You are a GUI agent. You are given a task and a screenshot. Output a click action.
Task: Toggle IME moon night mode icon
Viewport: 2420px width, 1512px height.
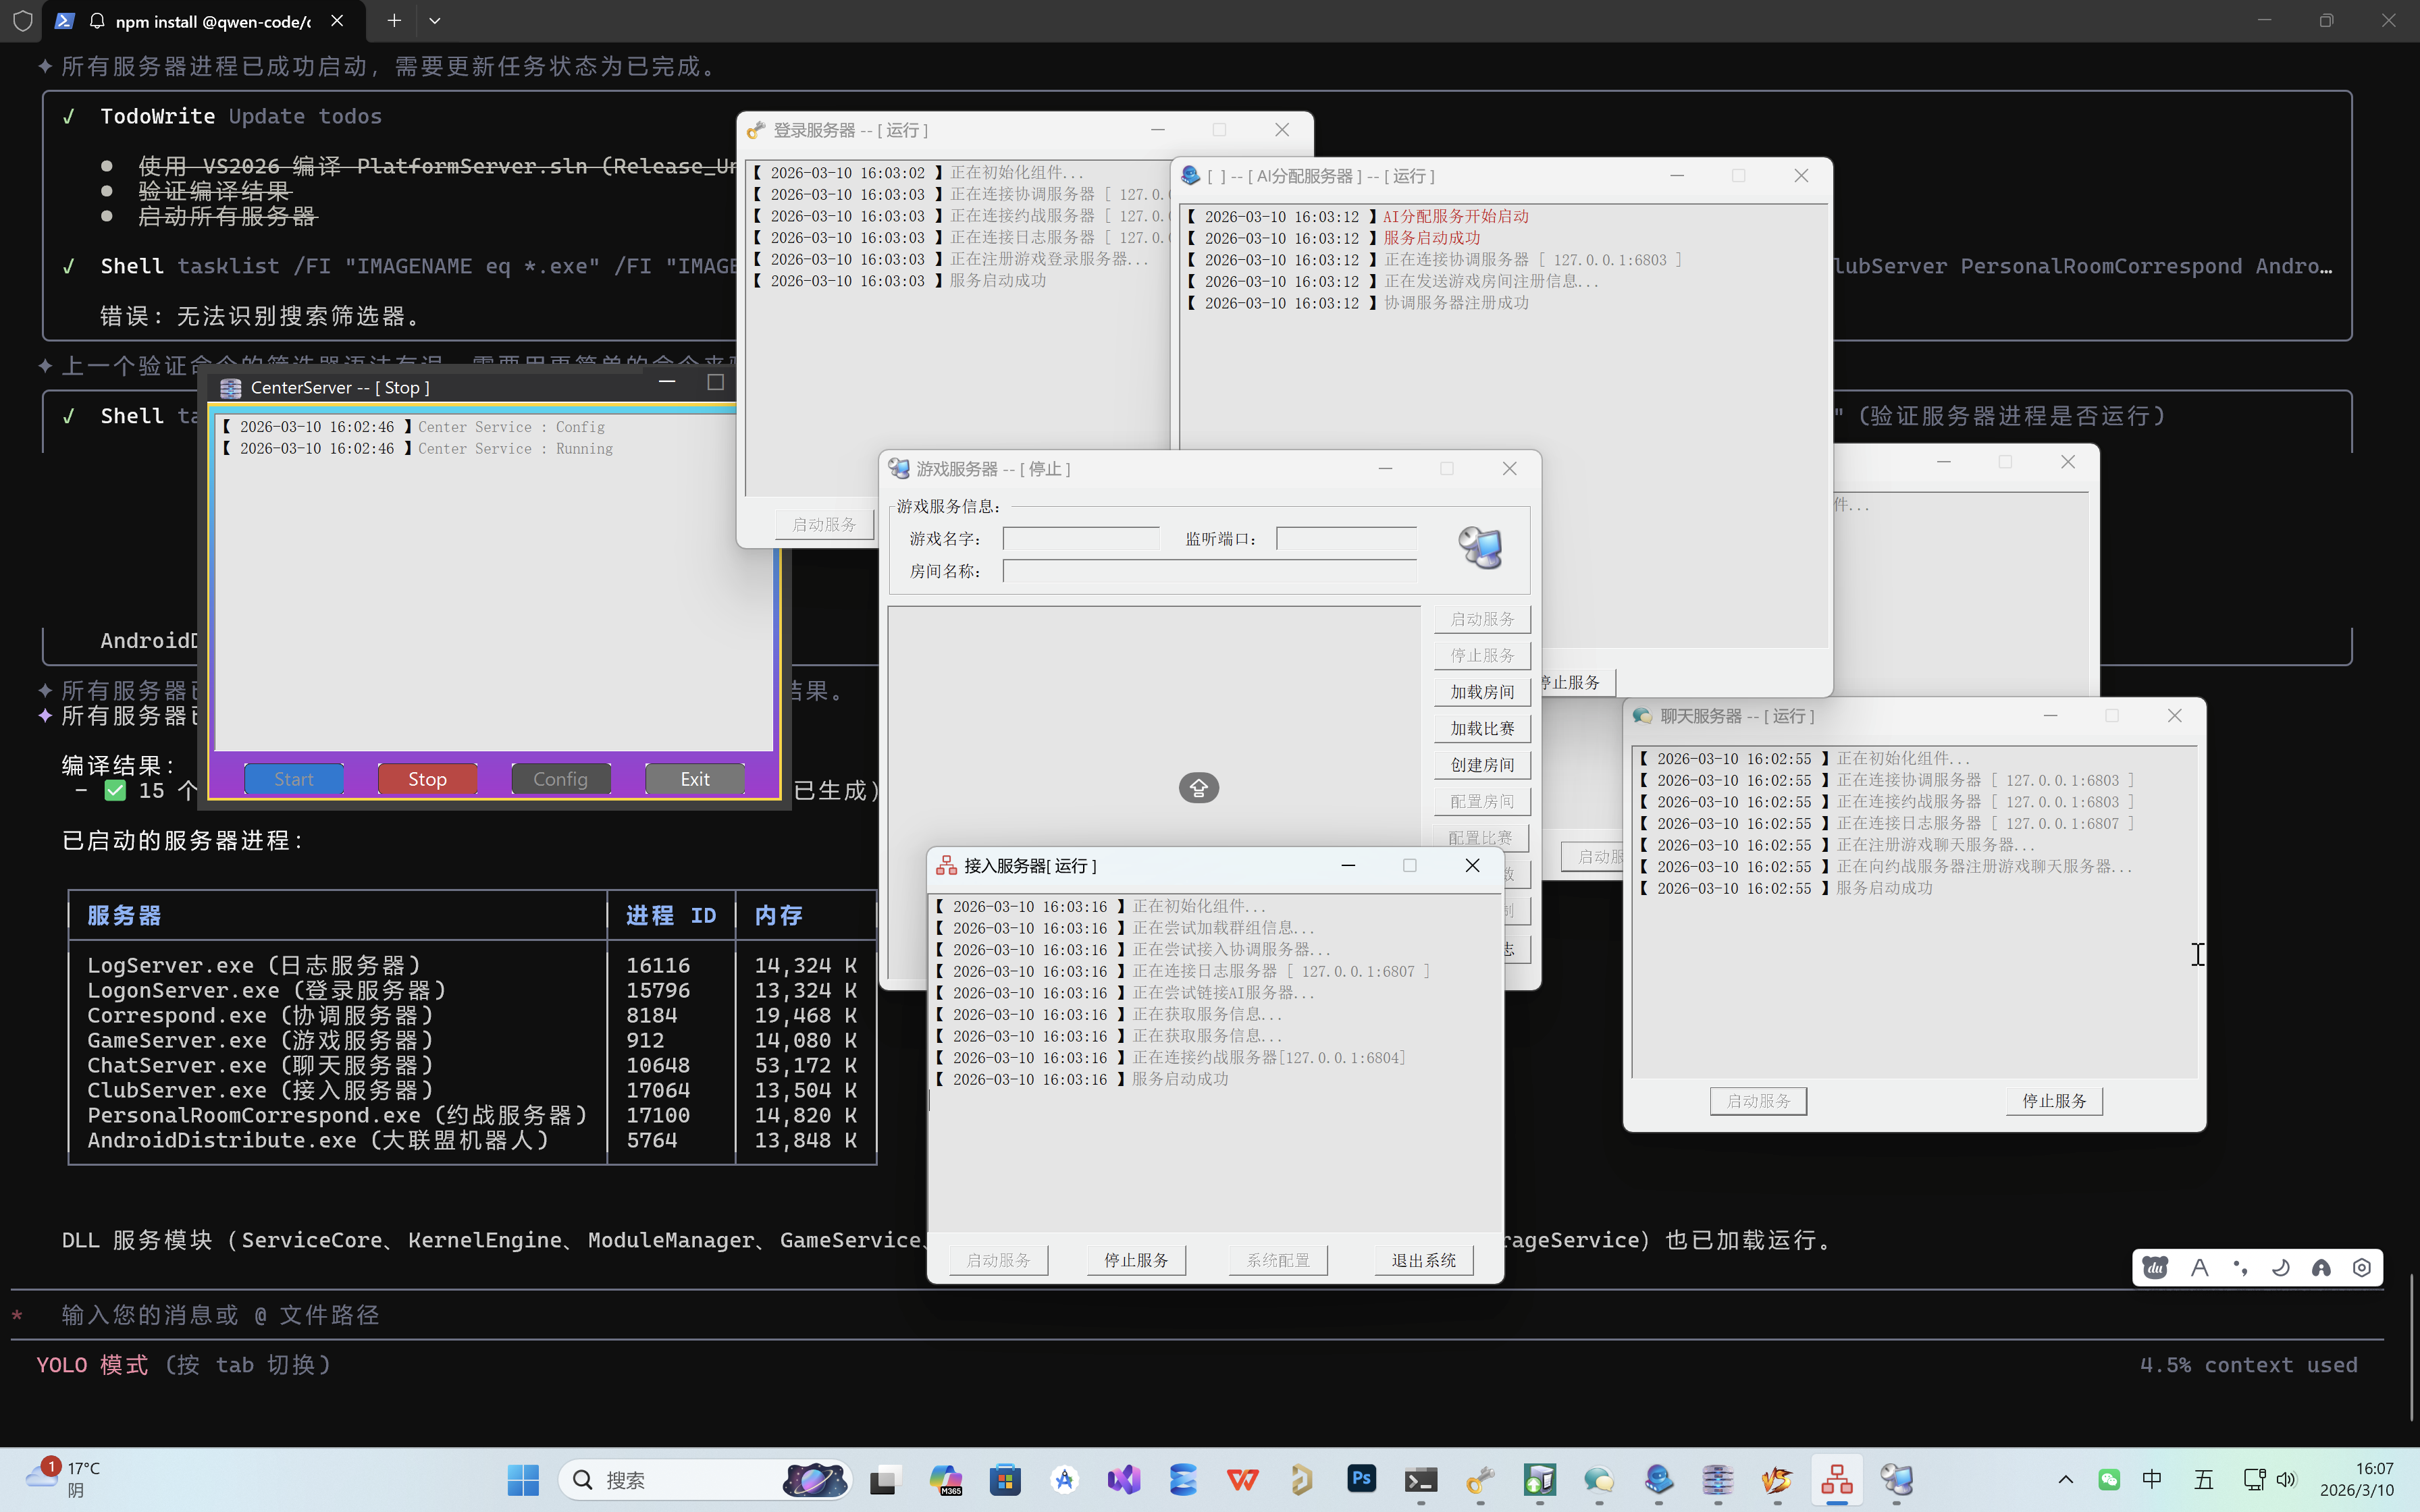(x=2281, y=1268)
